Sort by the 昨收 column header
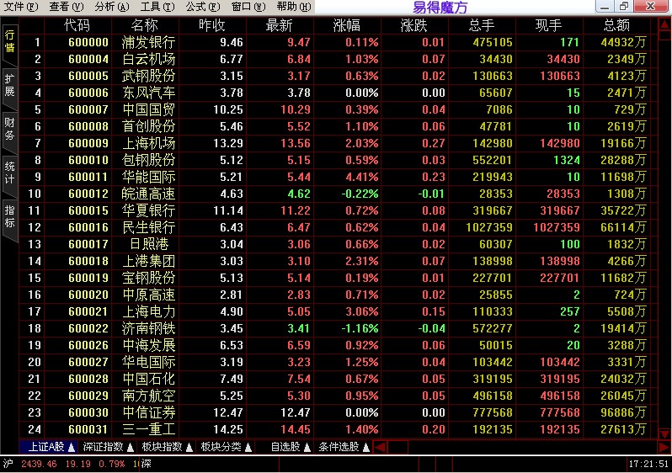Screen dimensions: 672x473 [211, 25]
